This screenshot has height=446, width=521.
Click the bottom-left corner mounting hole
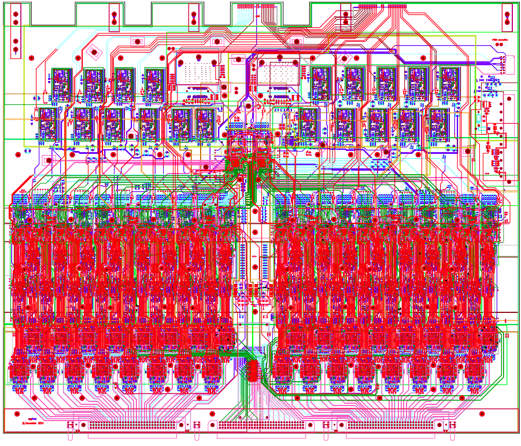(x=16, y=414)
